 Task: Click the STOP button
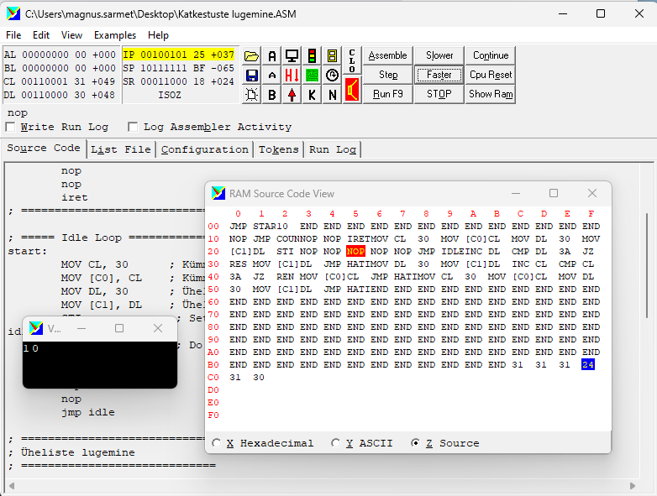click(x=439, y=94)
